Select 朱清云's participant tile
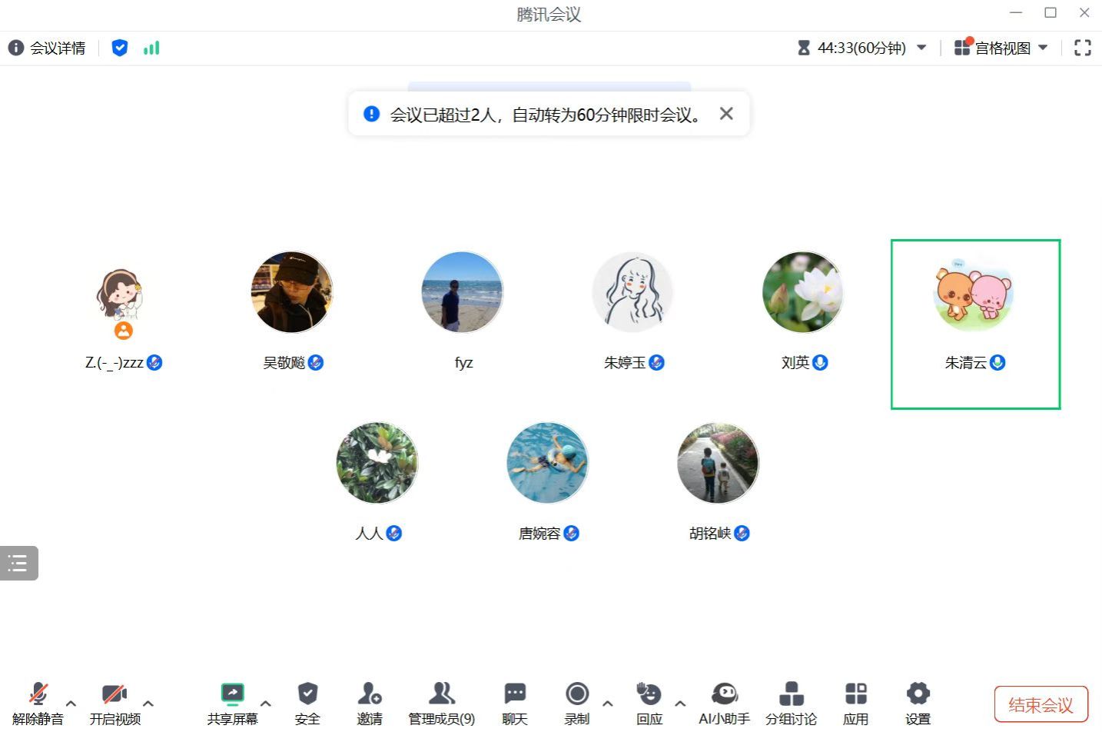 (975, 324)
